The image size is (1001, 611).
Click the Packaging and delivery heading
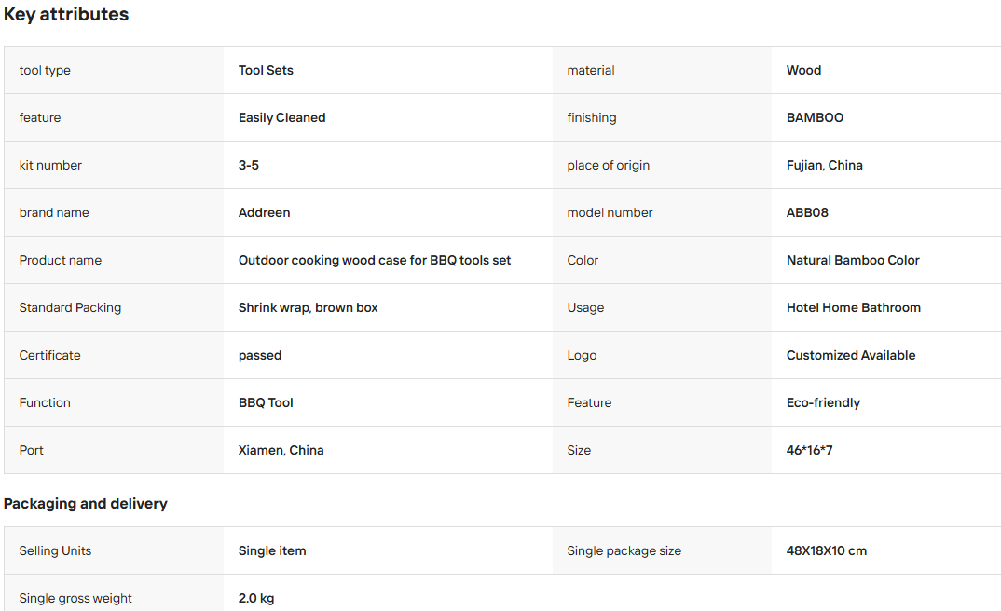[86, 504]
